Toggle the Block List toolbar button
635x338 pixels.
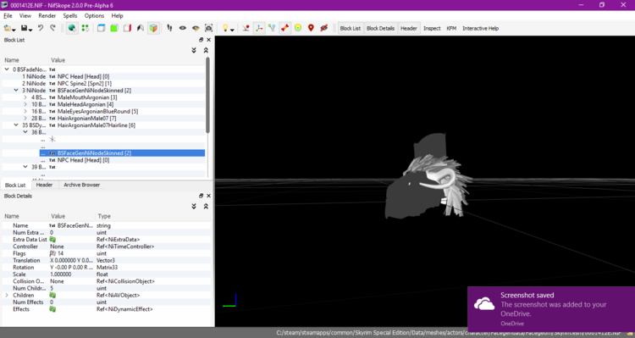tap(351, 28)
